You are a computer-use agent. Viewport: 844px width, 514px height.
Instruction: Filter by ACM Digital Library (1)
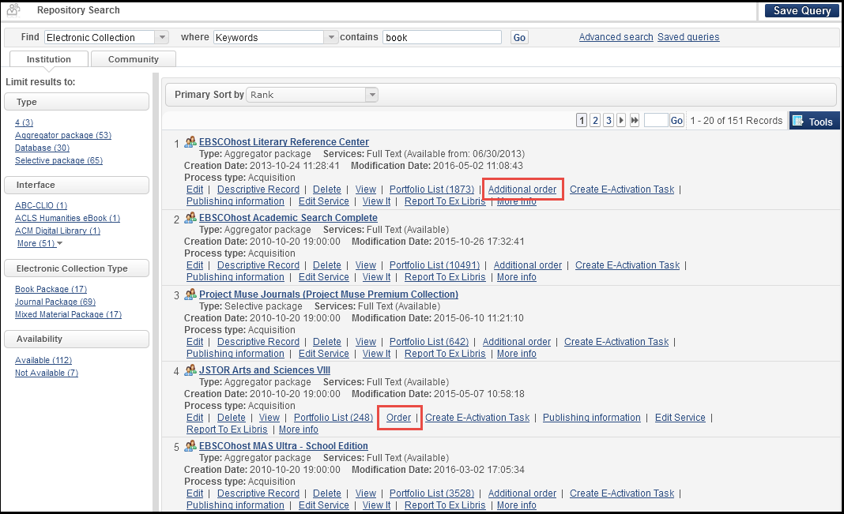point(58,231)
